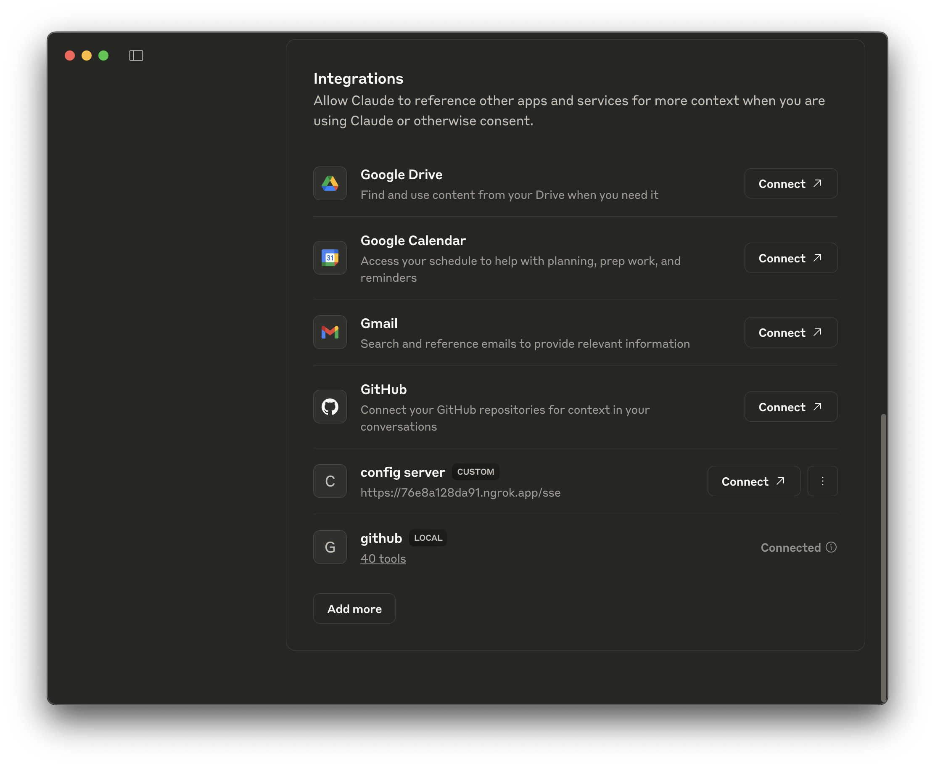The width and height of the screenshot is (935, 767).
Task: Click the local github G avatar
Action: 330,547
